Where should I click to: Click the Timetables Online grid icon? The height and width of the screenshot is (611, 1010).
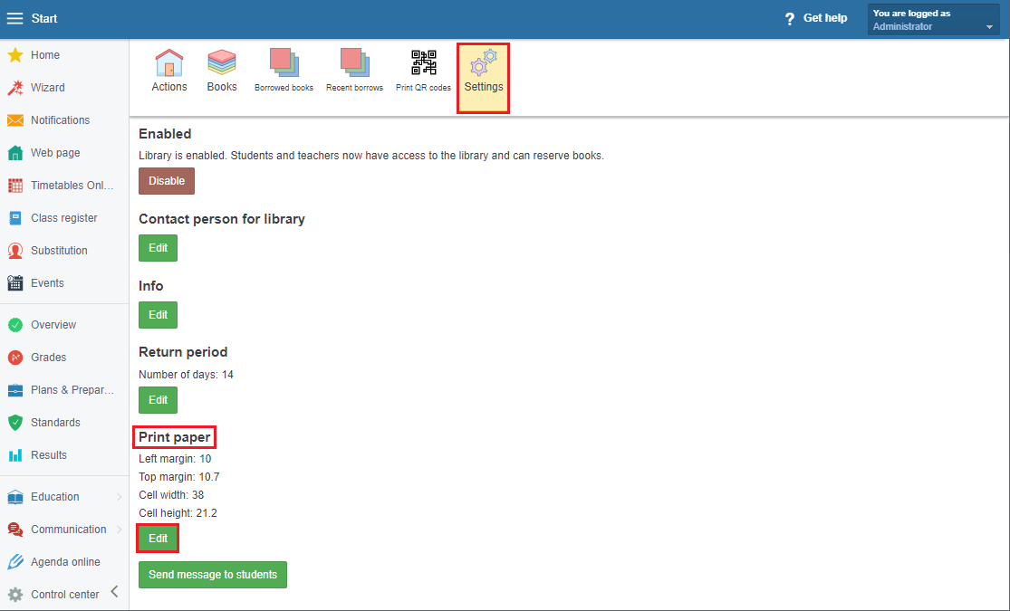[15, 186]
